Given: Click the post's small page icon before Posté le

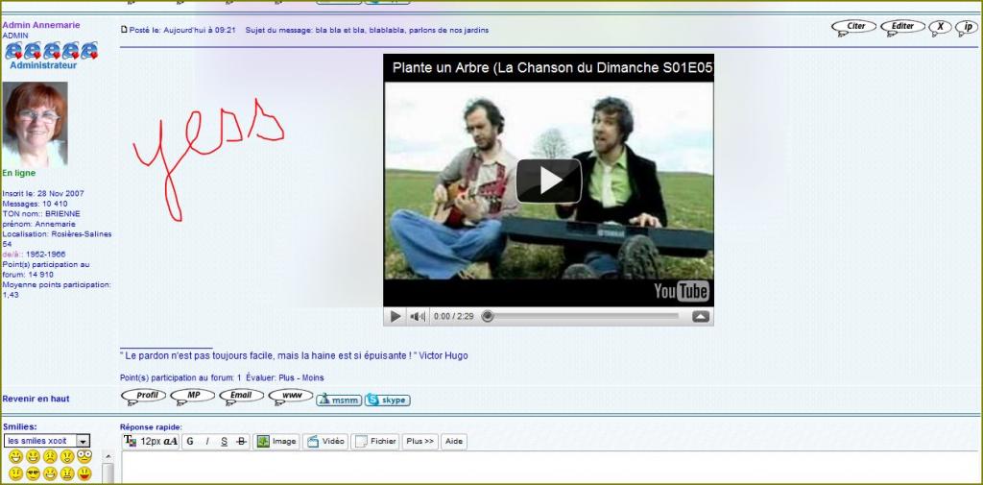Looking at the screenshot, I should pos(124,30).
